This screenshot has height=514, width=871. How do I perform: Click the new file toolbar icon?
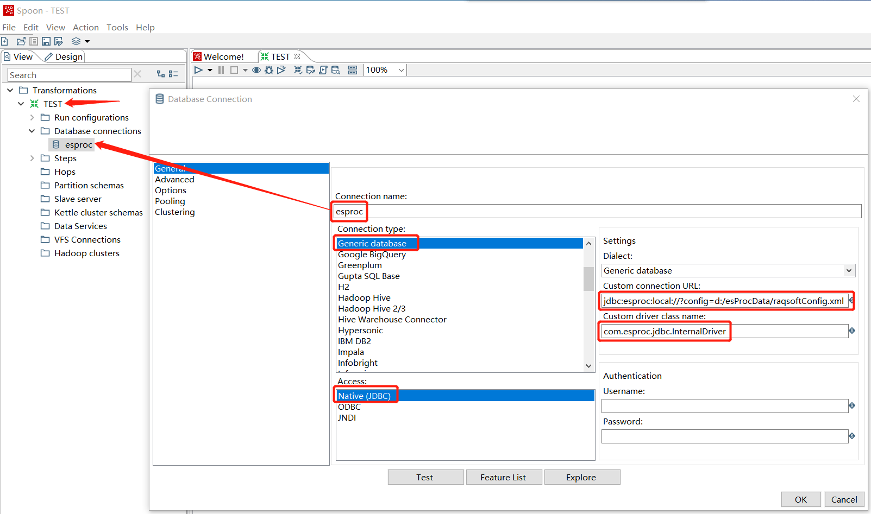click(4, 41)
